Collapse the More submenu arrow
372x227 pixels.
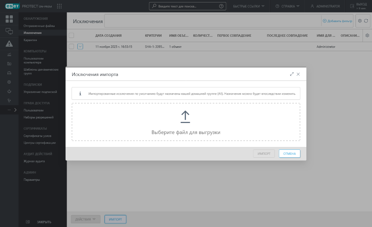pyautogui.click(x=15, y=110)
